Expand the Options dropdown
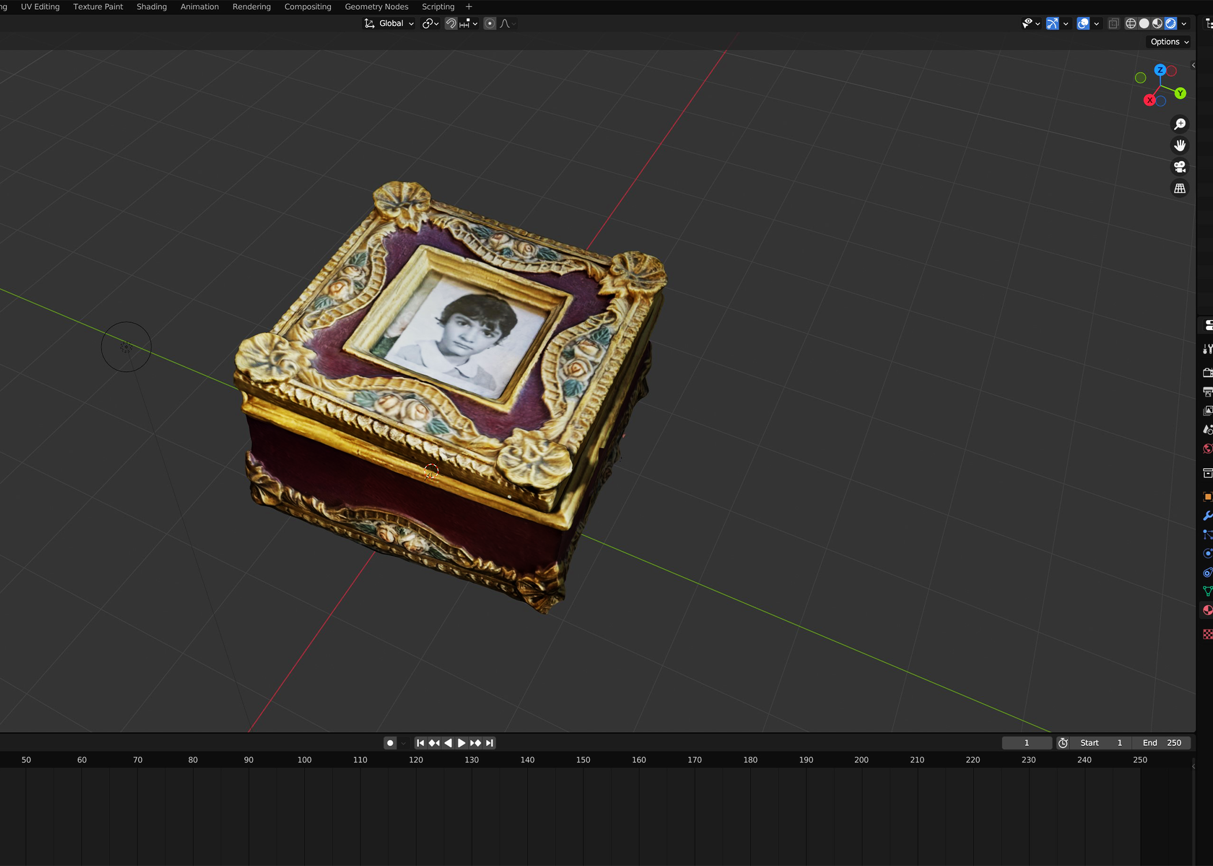Image resolution: width=1213 pixels, height=866 pixels. (x=1169, y=42)
